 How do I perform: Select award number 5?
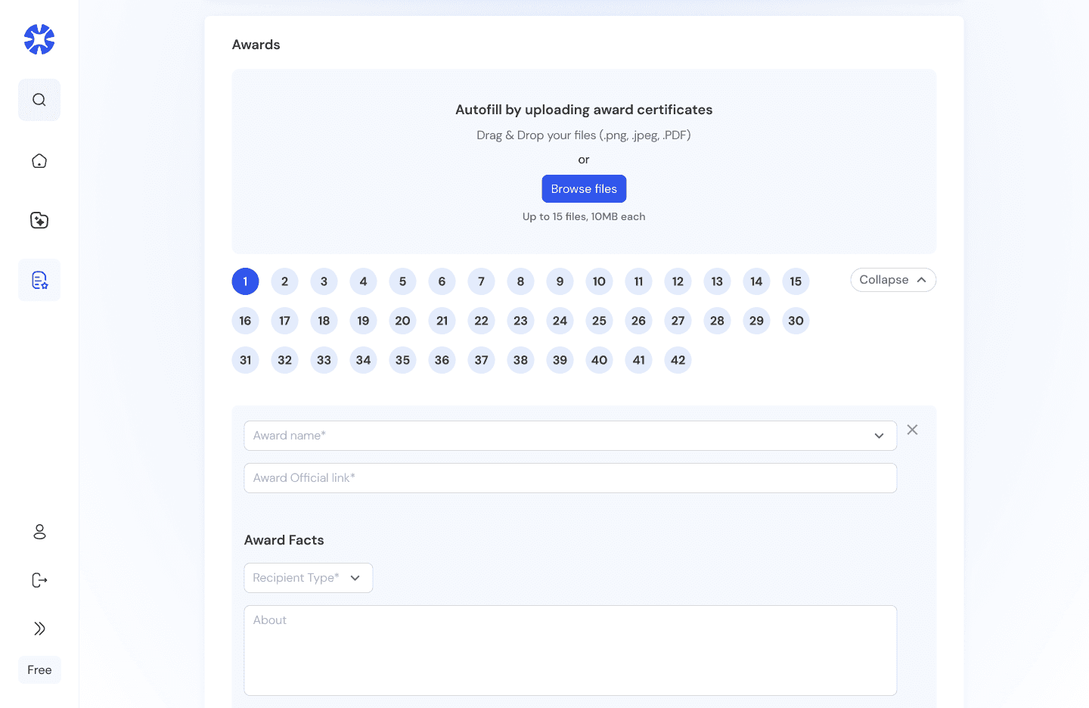402,281
